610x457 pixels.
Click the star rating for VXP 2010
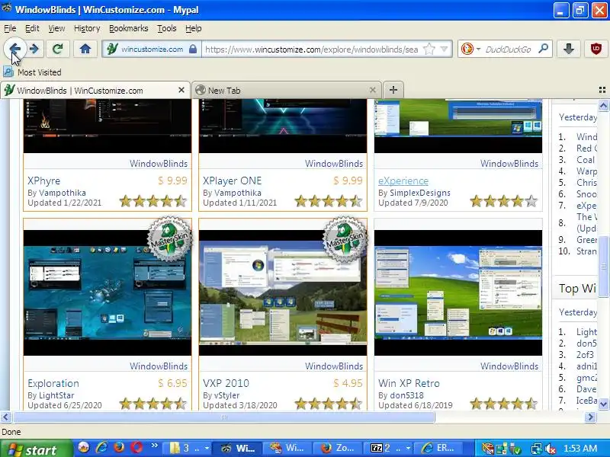tap(329, 404)
